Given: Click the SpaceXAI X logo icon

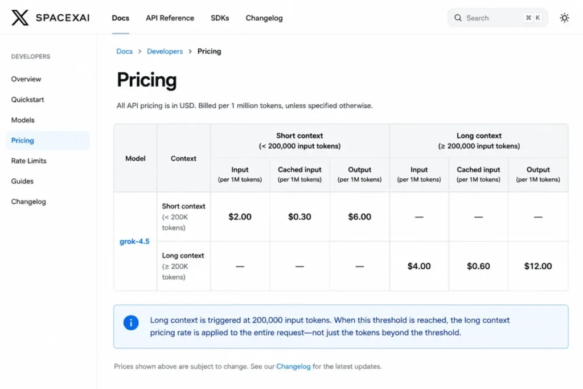Looking at the screenshot, I should 20,18.
